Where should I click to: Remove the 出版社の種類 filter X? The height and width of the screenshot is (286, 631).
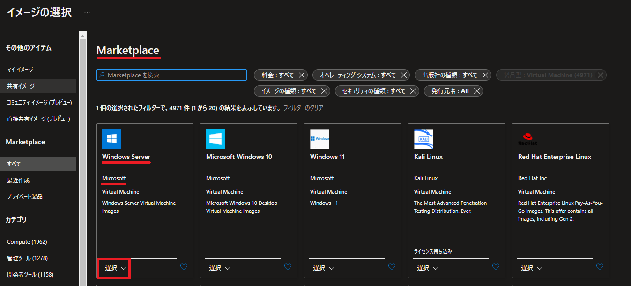[485, 75]
